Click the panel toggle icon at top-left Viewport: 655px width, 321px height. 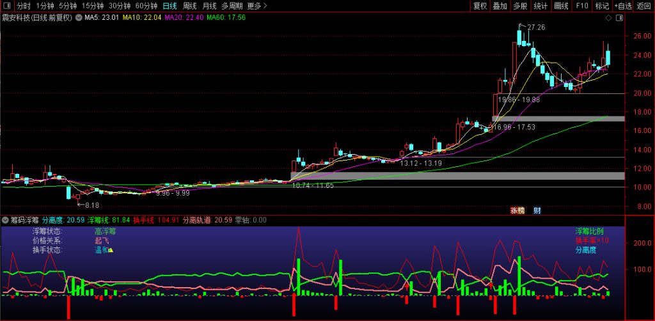pos(6,6)
